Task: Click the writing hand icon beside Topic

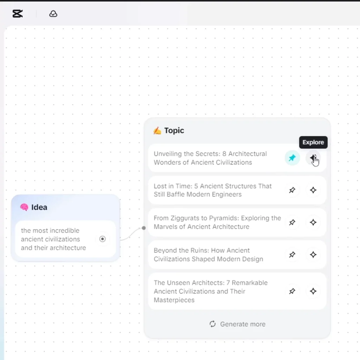Action: (157, 130)
